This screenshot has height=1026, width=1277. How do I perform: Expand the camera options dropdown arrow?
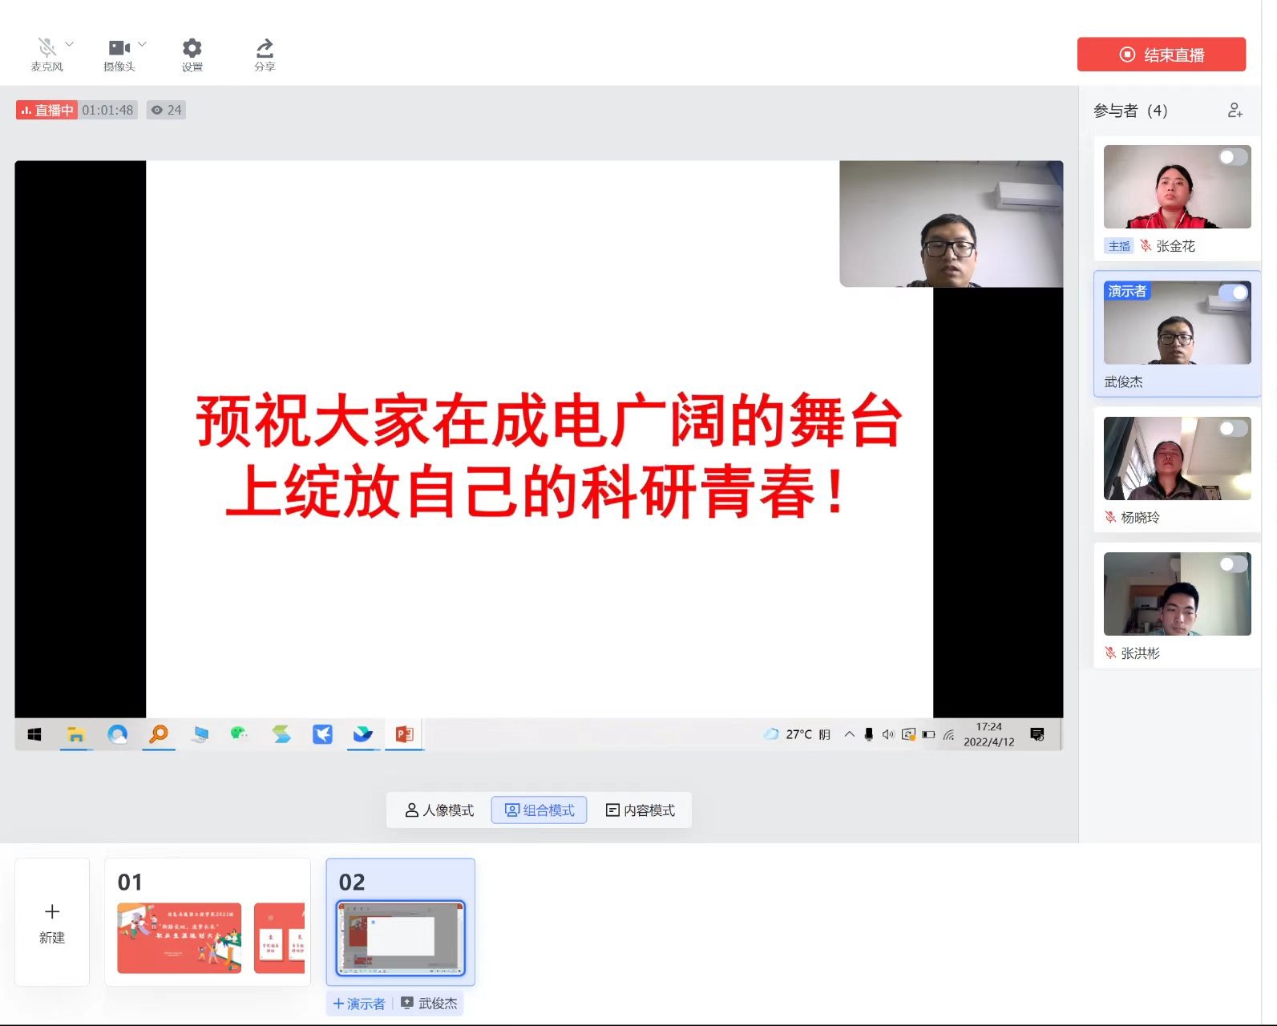[142, 44]
